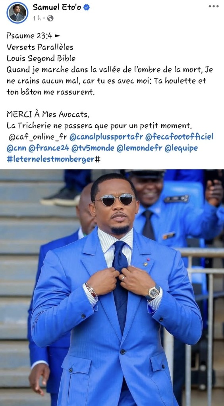The height and width of the screenshot is (406, 224).
Task: Open the @cnn mention
Action: pos(17,148)
